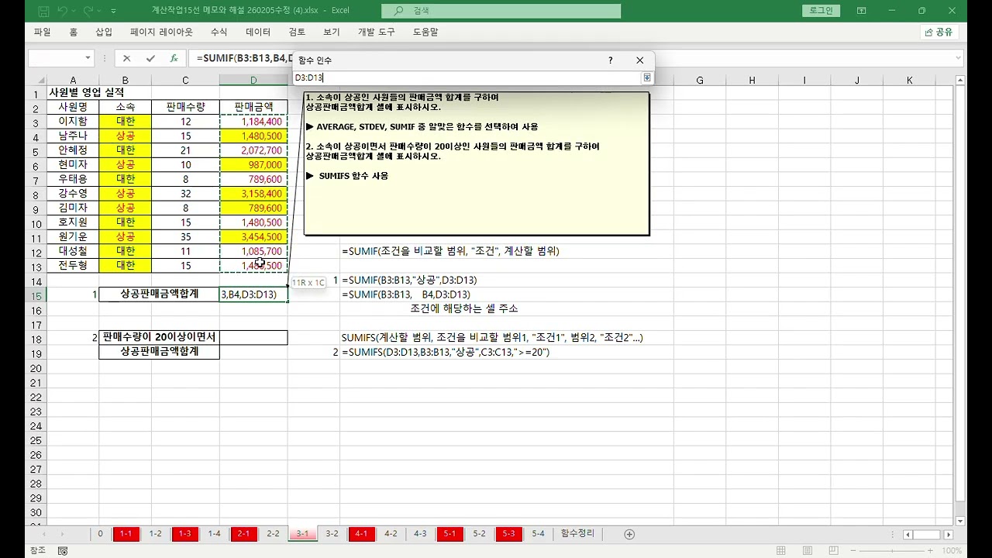Select column A header
Screen dimensions: 992x558
[x=73, y=81]
